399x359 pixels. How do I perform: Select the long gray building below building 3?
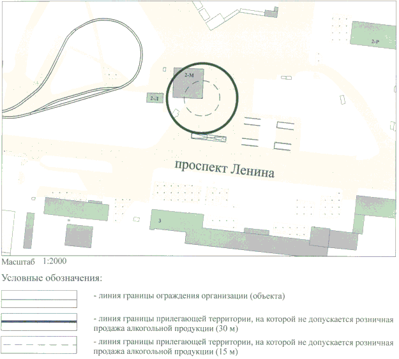(x=255, y=241)
